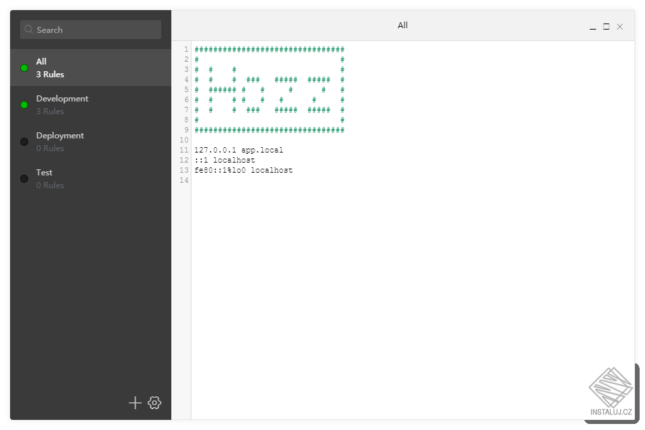Click '0 Rules' under Test
645x430 pixels.
pos(50,185)
